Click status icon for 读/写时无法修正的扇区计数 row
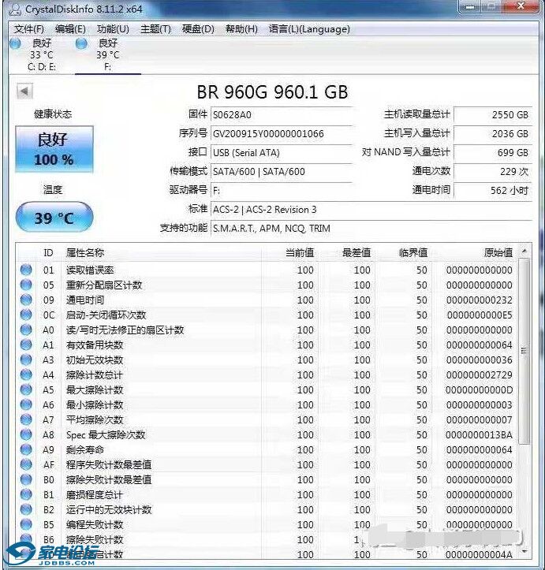 click(26, 330)
